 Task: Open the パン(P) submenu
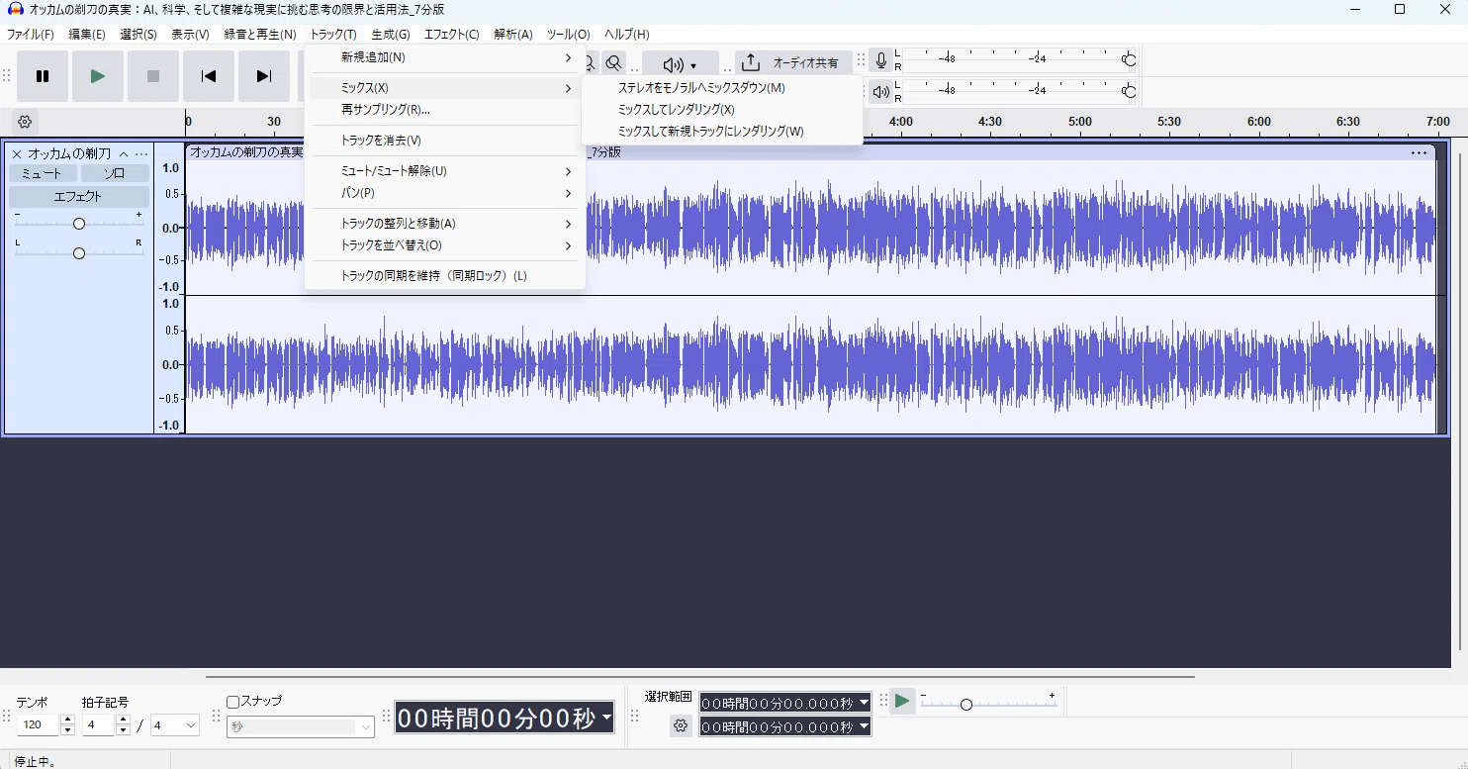[445, 193]
